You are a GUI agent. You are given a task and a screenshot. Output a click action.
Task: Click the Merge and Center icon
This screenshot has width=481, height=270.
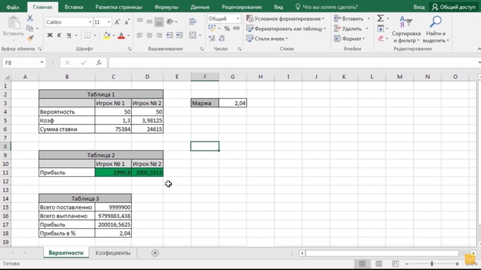coord(192,36)
